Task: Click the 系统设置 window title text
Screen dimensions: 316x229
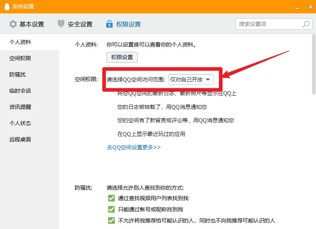Action: 23,6
